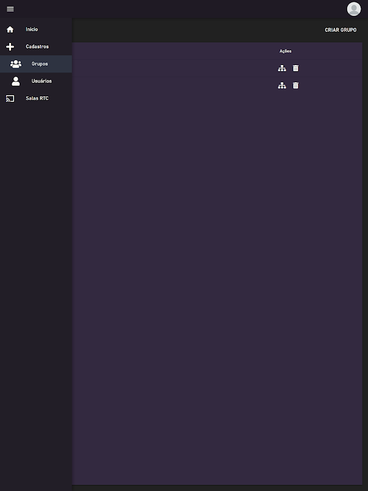Toggle the hamburger navigation menu
Viewport: 368px width, 491px height.
[x=10, y=9]
